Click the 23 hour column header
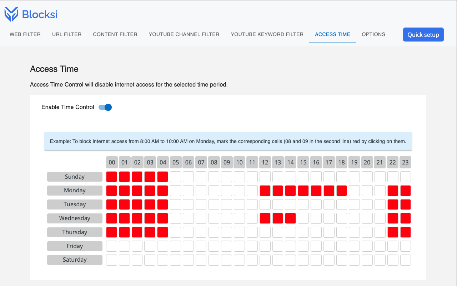Screen dimensions: 457x286 pos(405,162)
